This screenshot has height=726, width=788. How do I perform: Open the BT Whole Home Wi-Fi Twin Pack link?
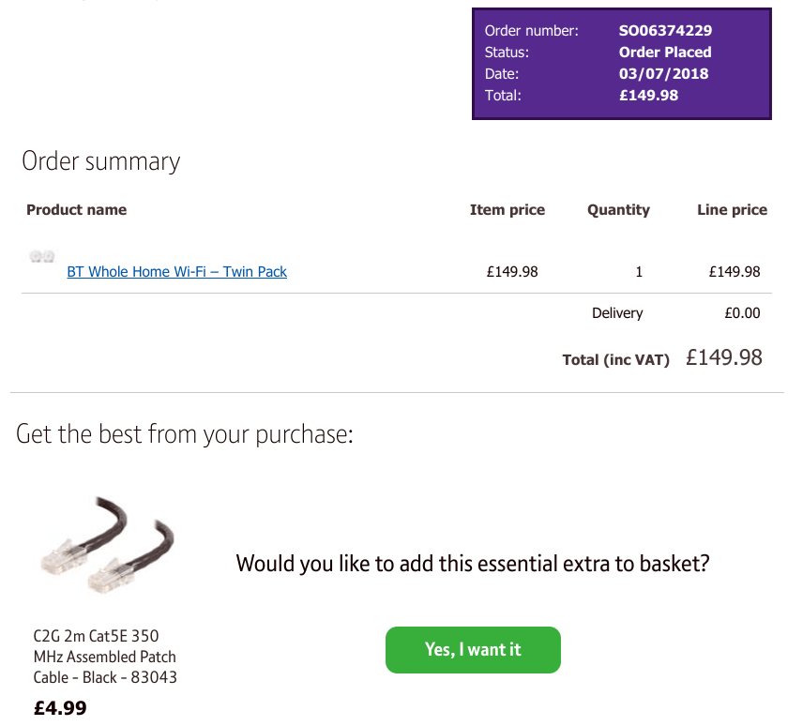tap(176, 271)
